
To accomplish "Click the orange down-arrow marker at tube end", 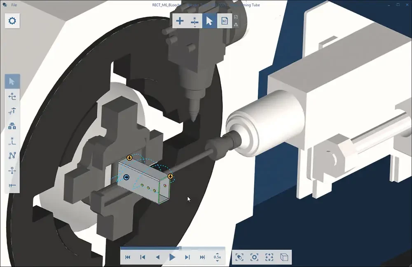I will click(x=171, y=176).
